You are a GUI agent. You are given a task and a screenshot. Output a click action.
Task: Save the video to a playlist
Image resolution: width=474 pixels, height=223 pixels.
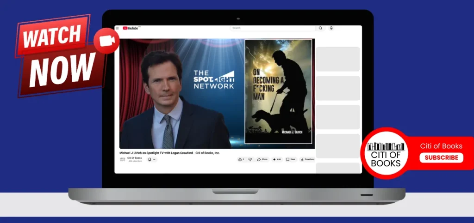pyautogui.click(x=291, y=159)
